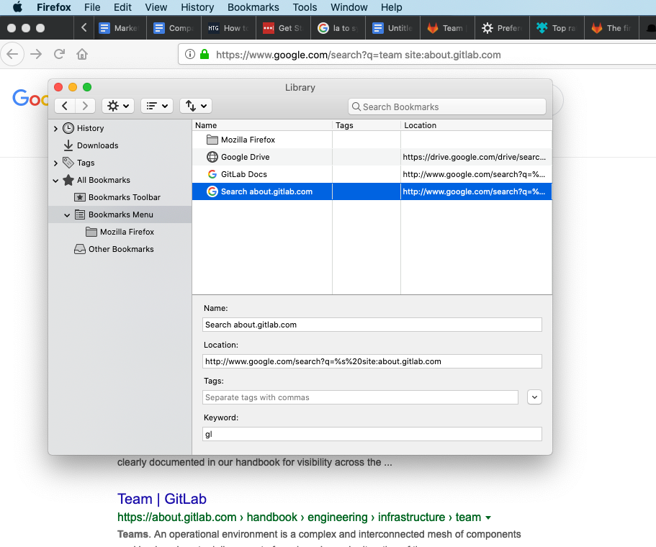This screenshot has height=547, width=656.
Task: Select Bookmarks Menu in the sidebar
Action: point(120,214)
